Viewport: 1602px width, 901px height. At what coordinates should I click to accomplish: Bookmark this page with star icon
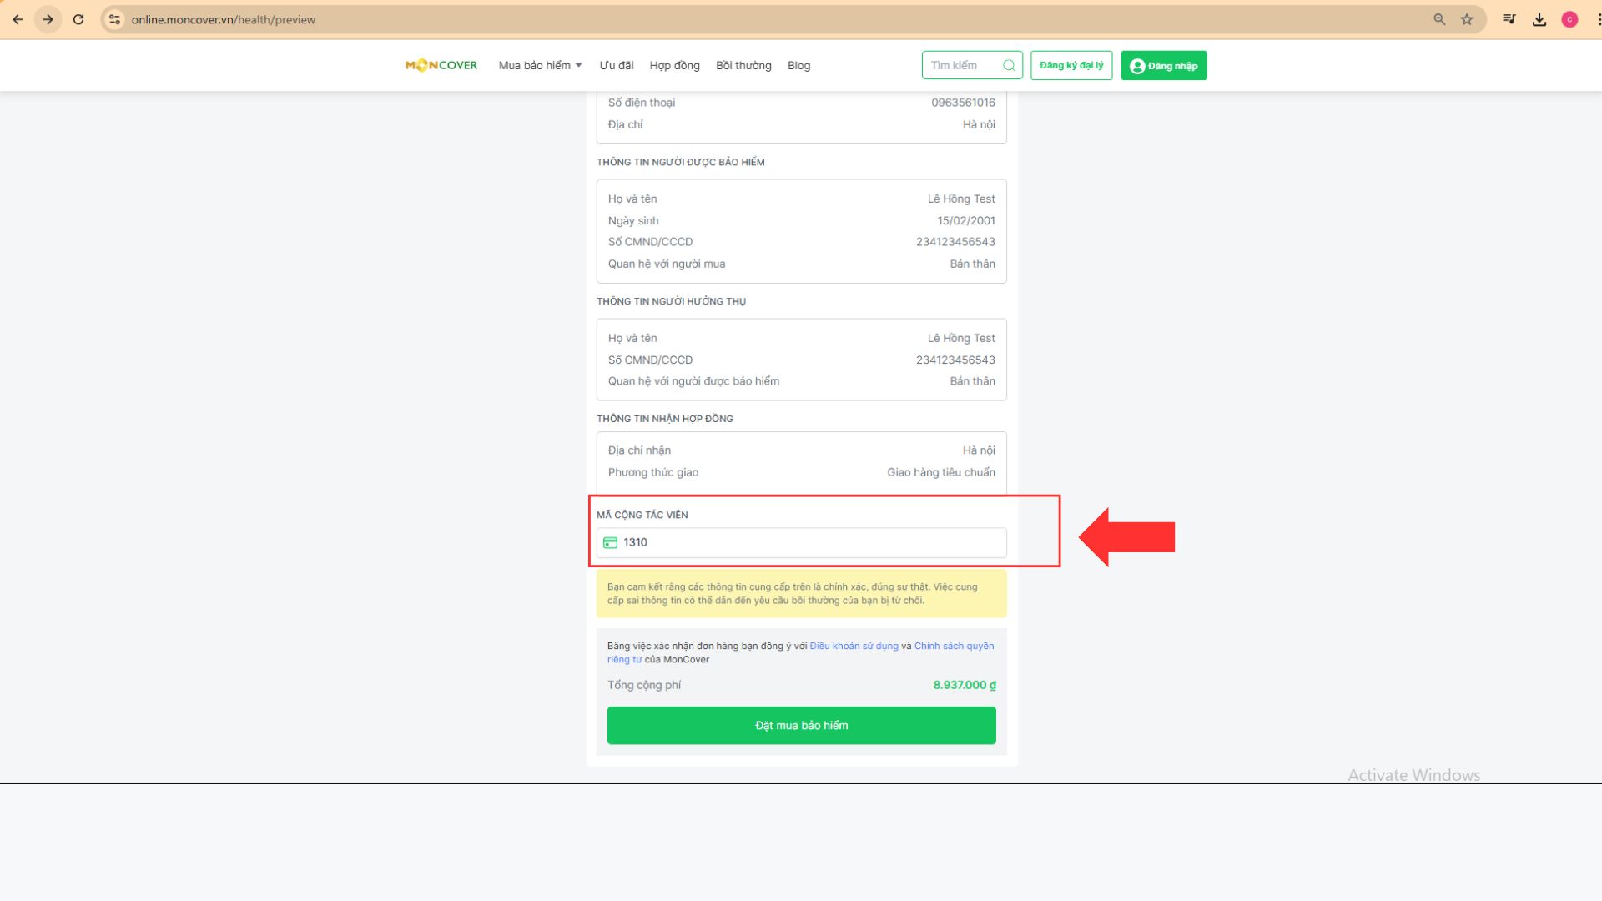click(x=1467, y=19)
